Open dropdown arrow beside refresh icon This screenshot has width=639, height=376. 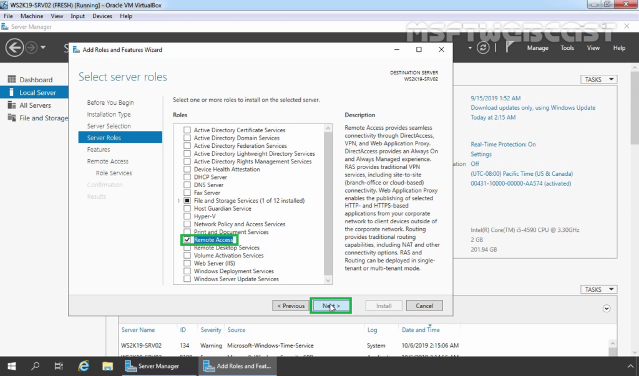470,47
